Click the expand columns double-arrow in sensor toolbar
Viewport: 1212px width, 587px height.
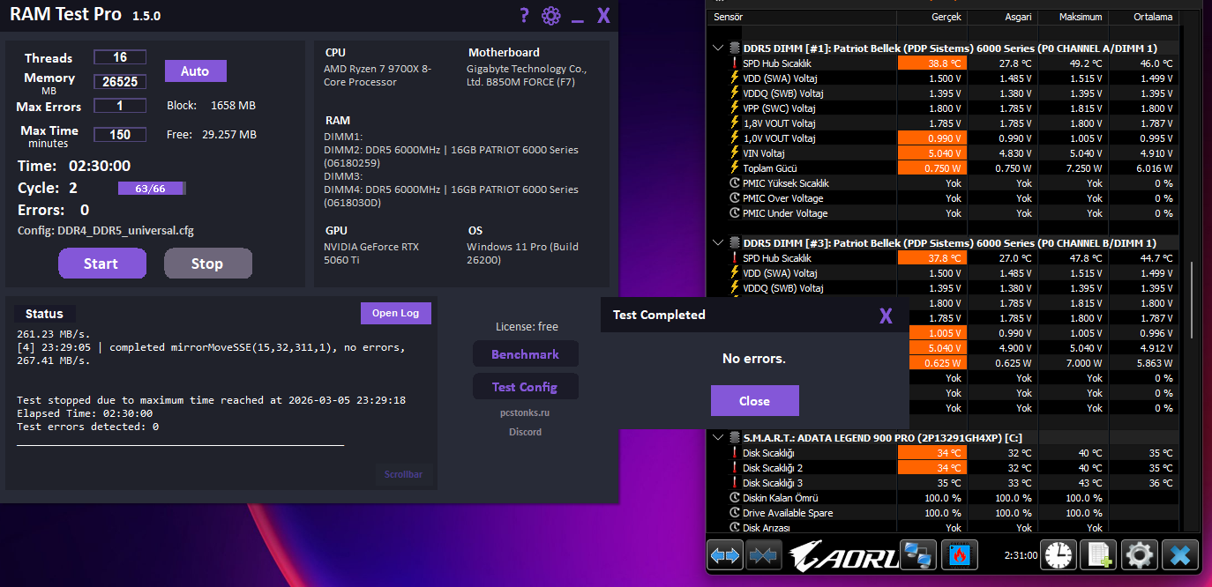tap(725, 555)
